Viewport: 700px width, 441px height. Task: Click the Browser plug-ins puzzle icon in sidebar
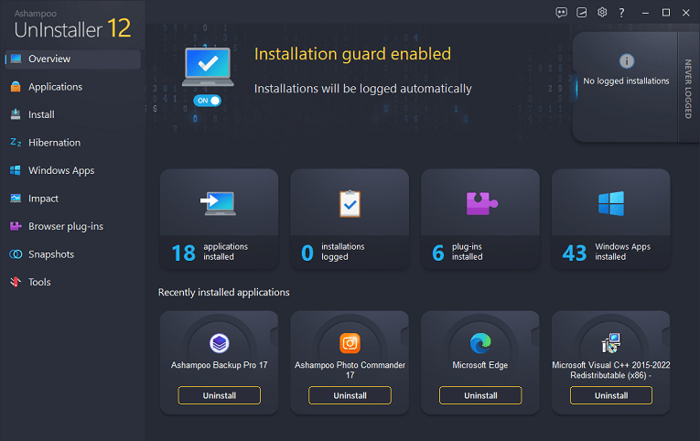pos(16,226)
